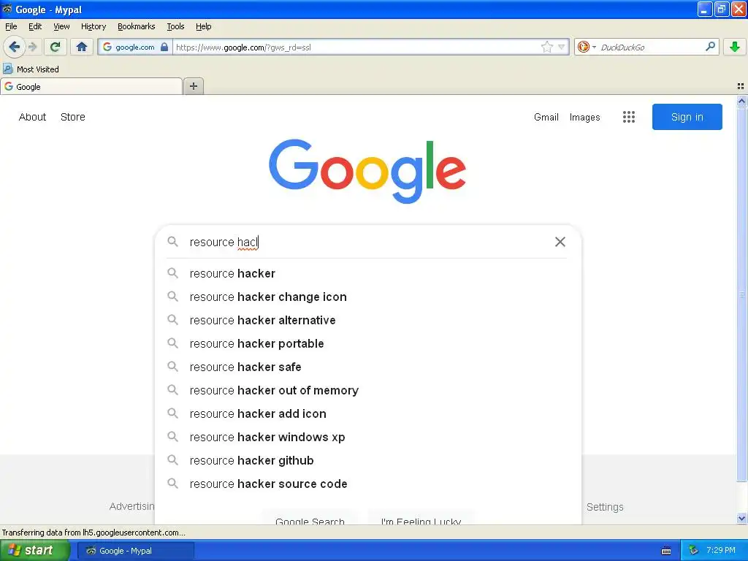Click the page scrollbar down arrow
Image resolution: width=748 pixels, height=561 pixels.
click(x=741, y=518)
